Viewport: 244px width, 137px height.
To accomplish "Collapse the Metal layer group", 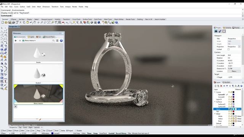I will pyautogui.click(x=215, y=114).
